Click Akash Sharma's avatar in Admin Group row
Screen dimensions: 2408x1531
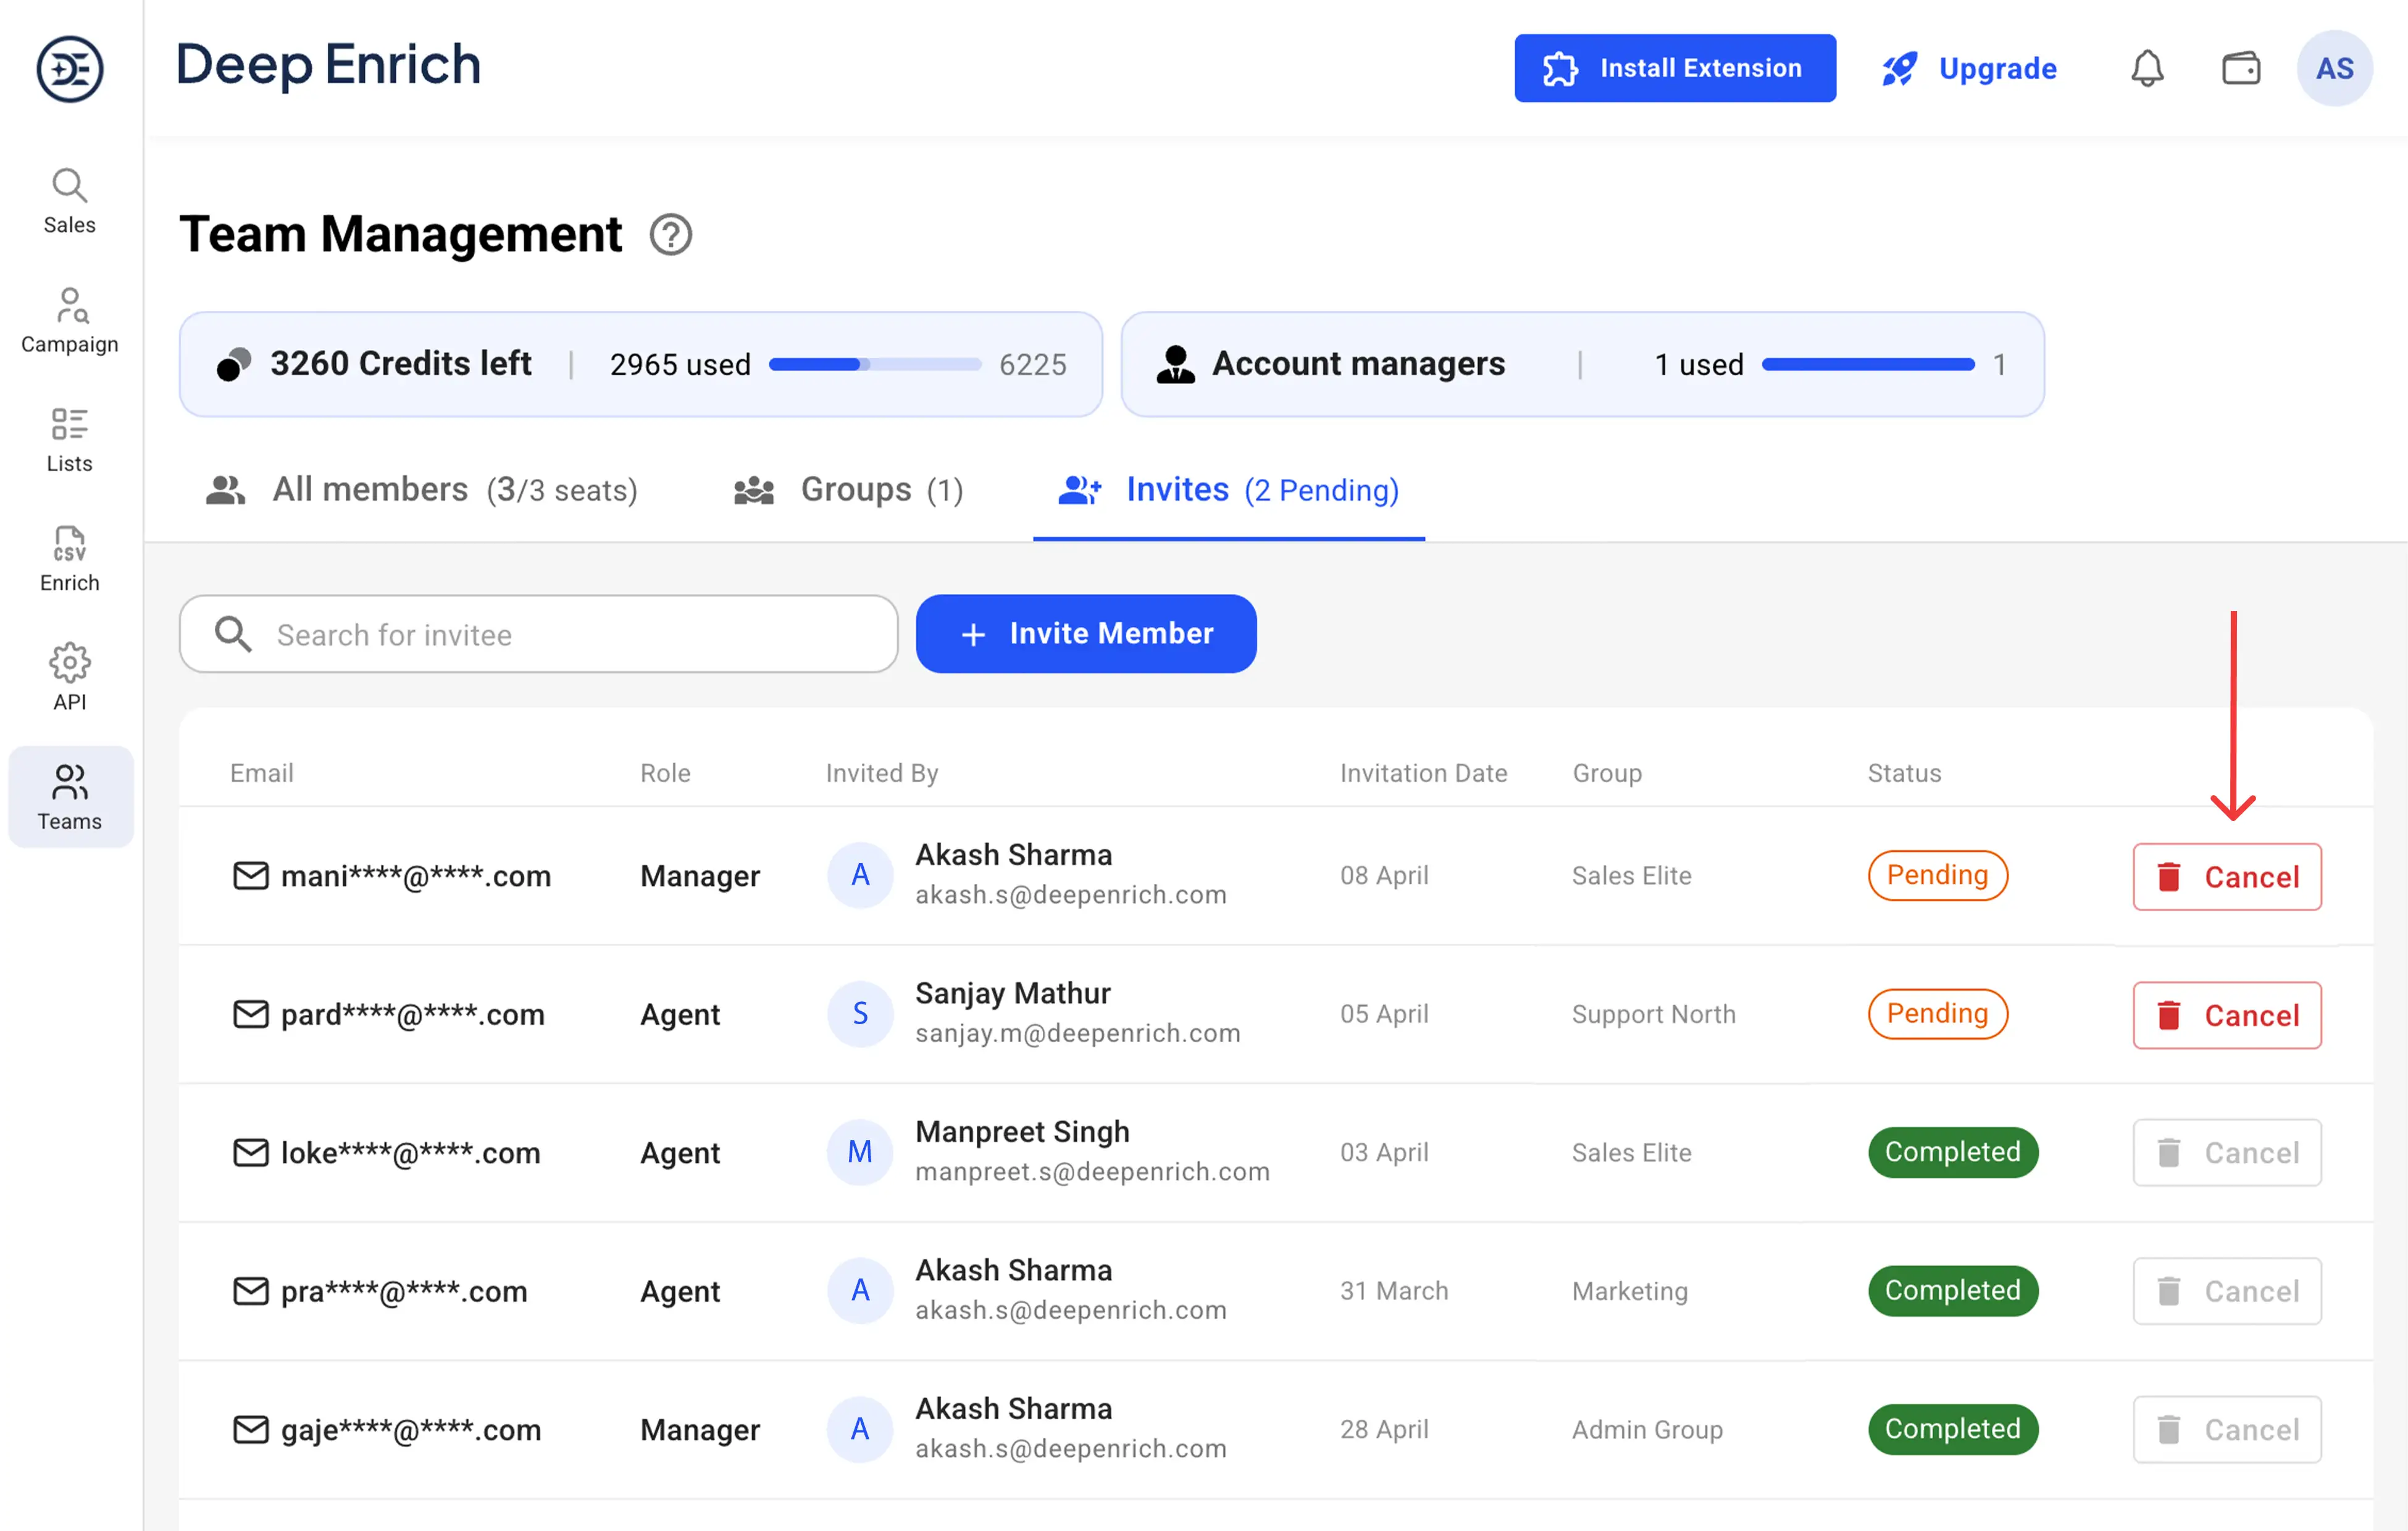[860, 1429]
